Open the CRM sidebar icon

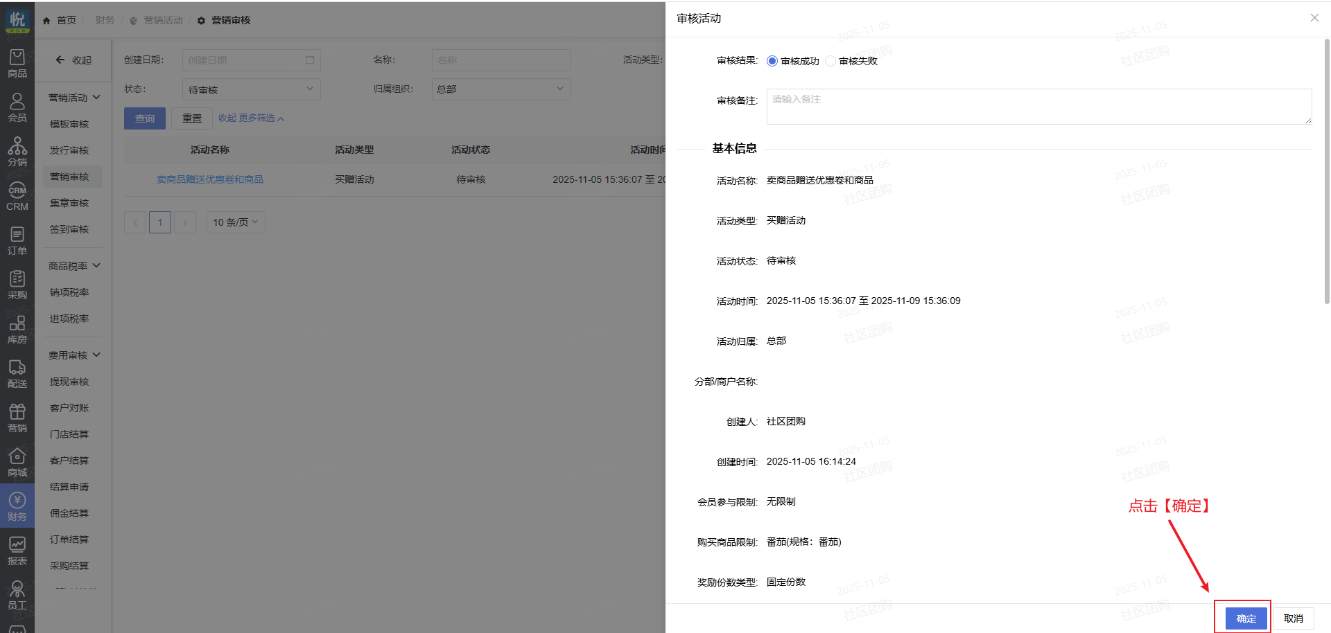(x=17, y=197)
